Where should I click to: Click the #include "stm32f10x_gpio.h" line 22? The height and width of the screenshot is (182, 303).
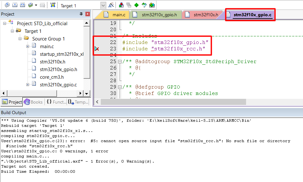click(165, 42)
